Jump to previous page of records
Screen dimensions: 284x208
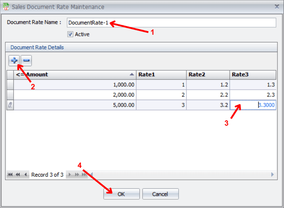point(18,175)
